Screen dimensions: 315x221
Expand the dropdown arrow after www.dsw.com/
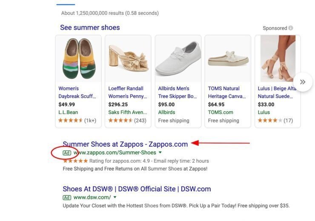click(x=115, y=197)
